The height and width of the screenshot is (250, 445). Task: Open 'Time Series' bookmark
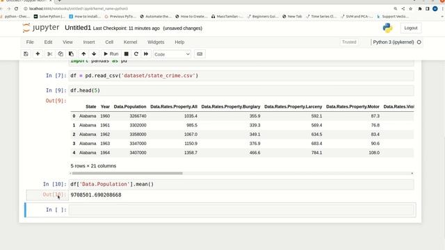click(321, 17)
